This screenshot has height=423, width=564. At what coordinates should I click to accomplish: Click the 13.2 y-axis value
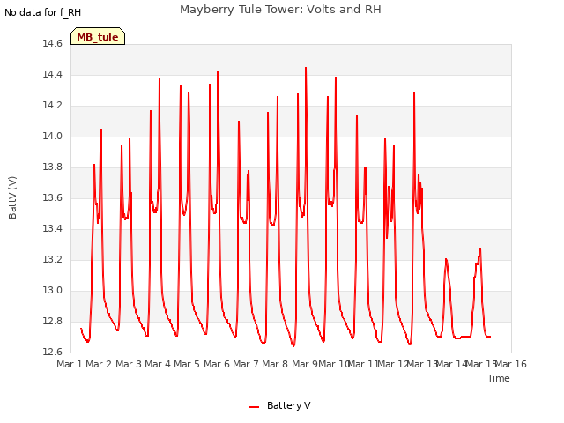point(53,260)
